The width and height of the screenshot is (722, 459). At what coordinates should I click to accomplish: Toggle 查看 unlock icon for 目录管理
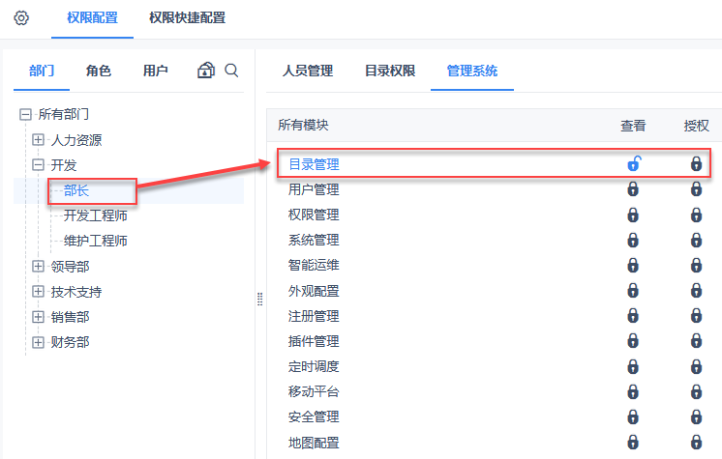point(633,164)
